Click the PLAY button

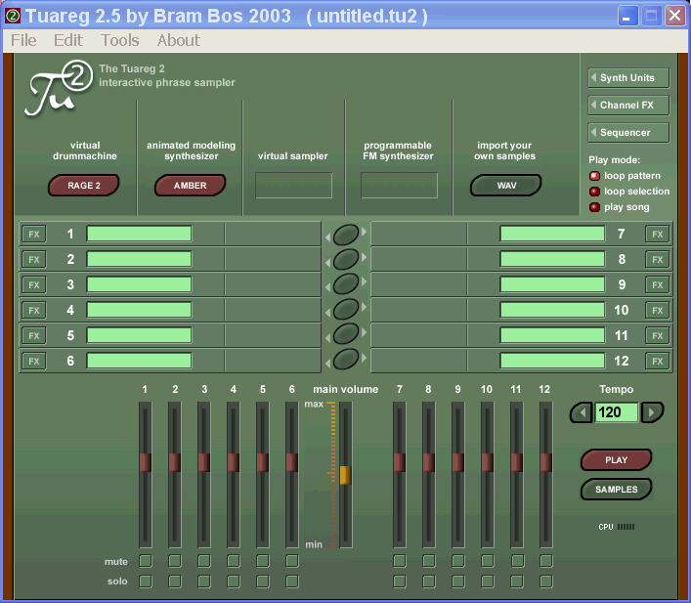click(x=616, y=460)
